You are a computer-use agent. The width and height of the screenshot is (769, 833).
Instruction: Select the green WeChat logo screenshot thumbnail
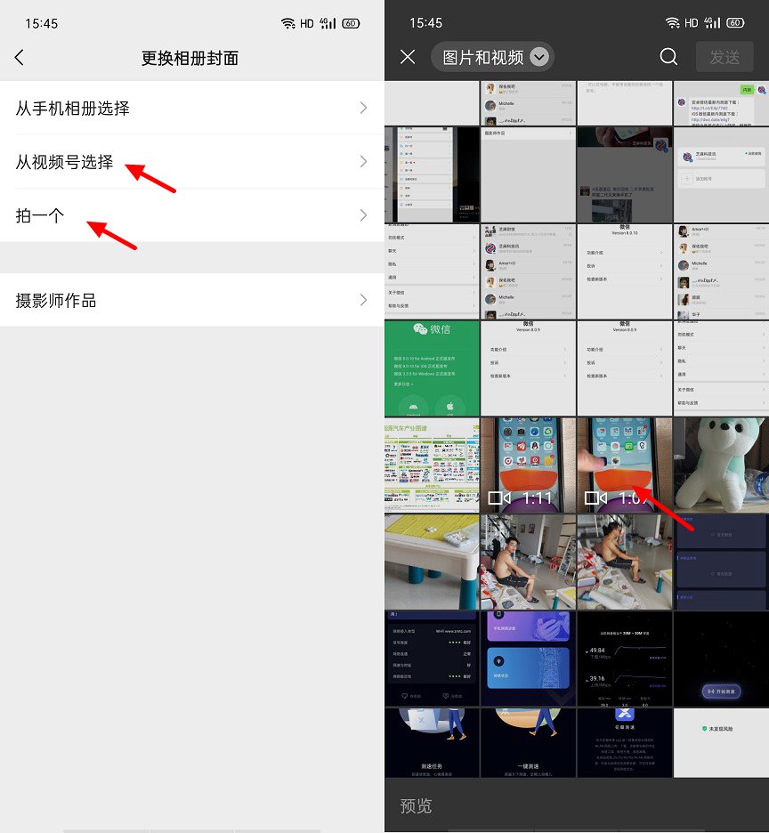432,368
